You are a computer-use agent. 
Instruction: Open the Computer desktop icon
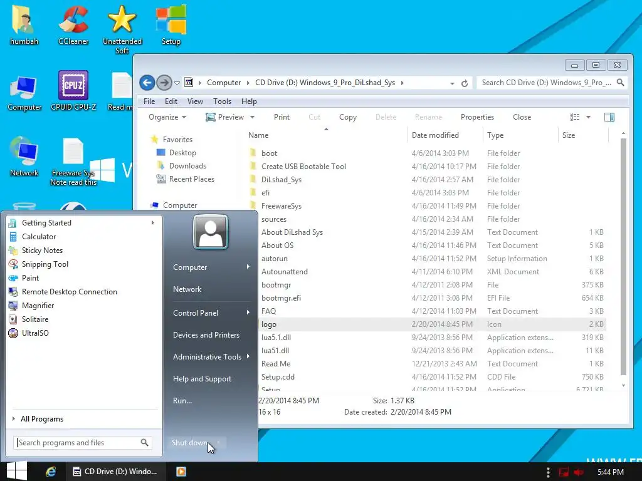click(24, 93)
